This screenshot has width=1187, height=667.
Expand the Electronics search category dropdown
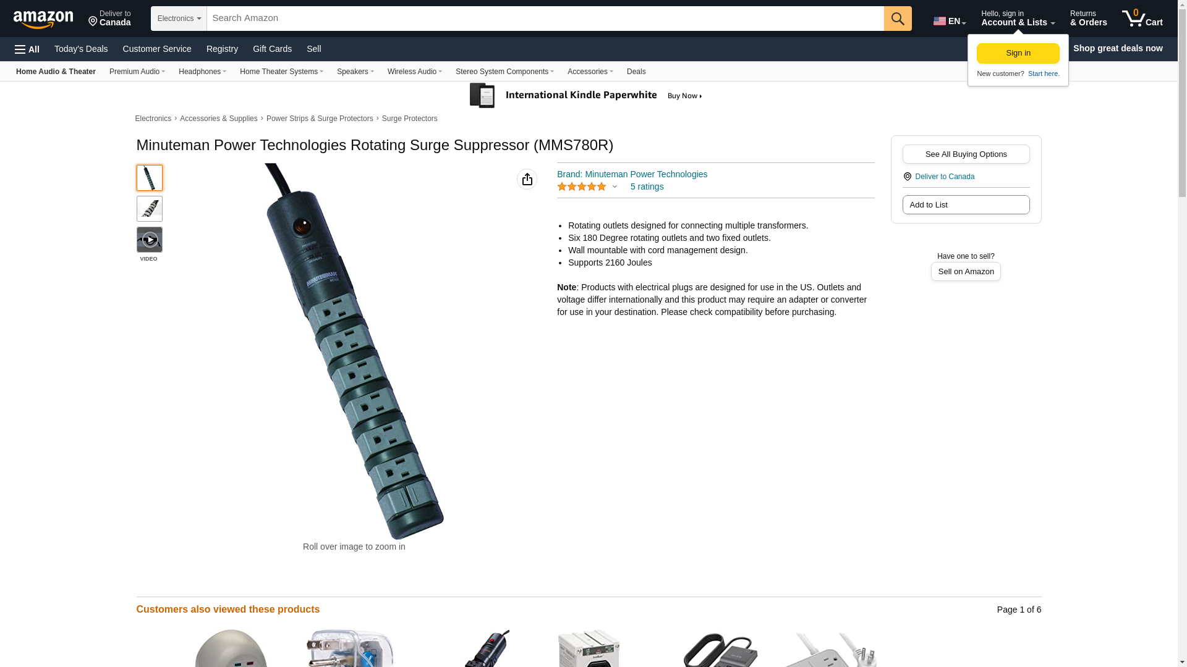pyautogui.click(x=179, y=19)
